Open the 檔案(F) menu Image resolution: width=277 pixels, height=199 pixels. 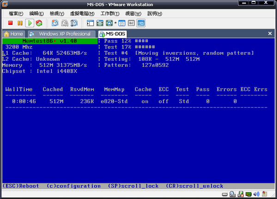click(x=16, y=13)
